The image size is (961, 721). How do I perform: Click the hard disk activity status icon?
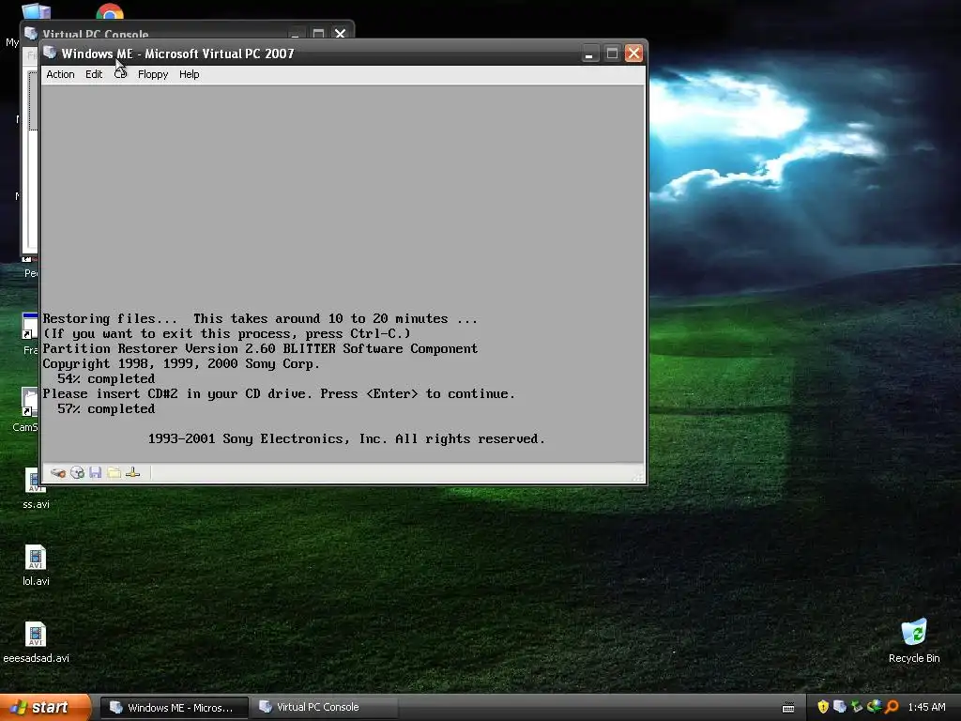pos(58,473)
